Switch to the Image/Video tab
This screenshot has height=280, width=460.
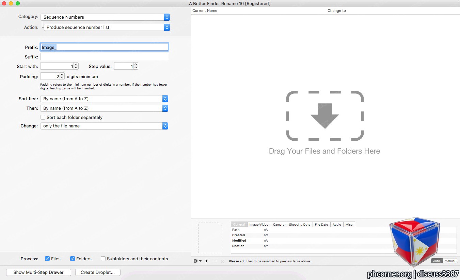259,224
